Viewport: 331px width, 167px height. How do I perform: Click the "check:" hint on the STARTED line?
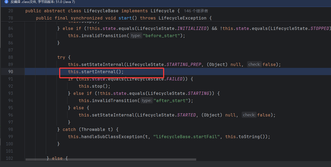(x=249, y=115)
